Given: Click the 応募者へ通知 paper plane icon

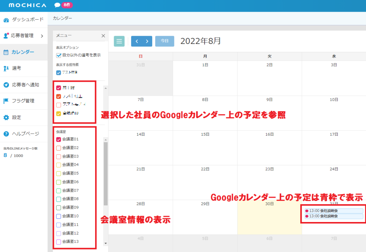Looking at the screenshot, I should pos(6,85).
